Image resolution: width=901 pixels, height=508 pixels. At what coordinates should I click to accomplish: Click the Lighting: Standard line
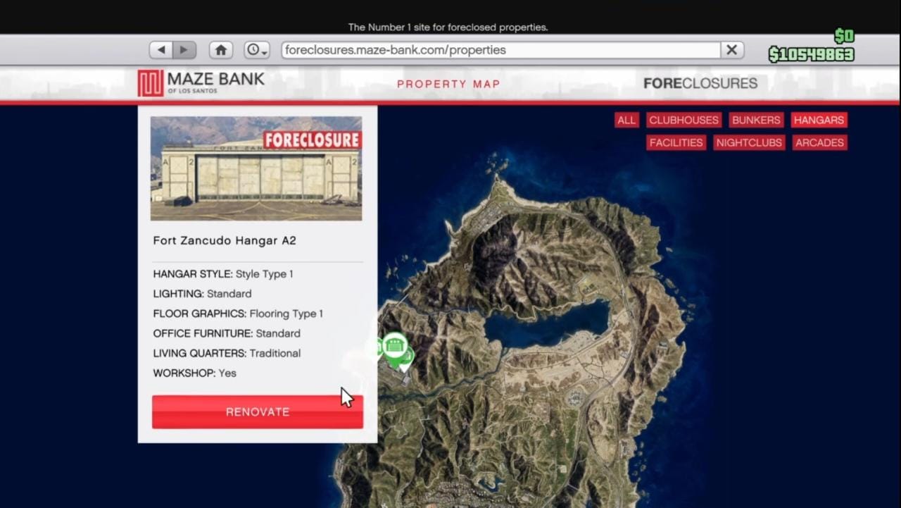(x=202, y=294)
